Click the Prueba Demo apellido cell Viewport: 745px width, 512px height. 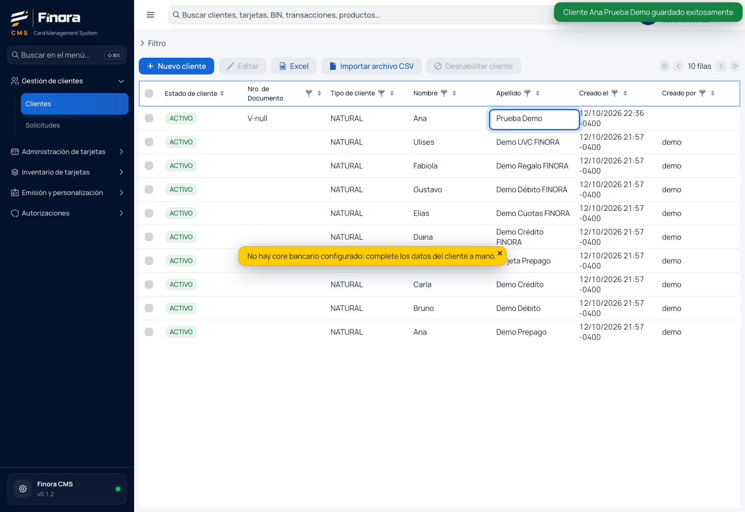[534, 119]
